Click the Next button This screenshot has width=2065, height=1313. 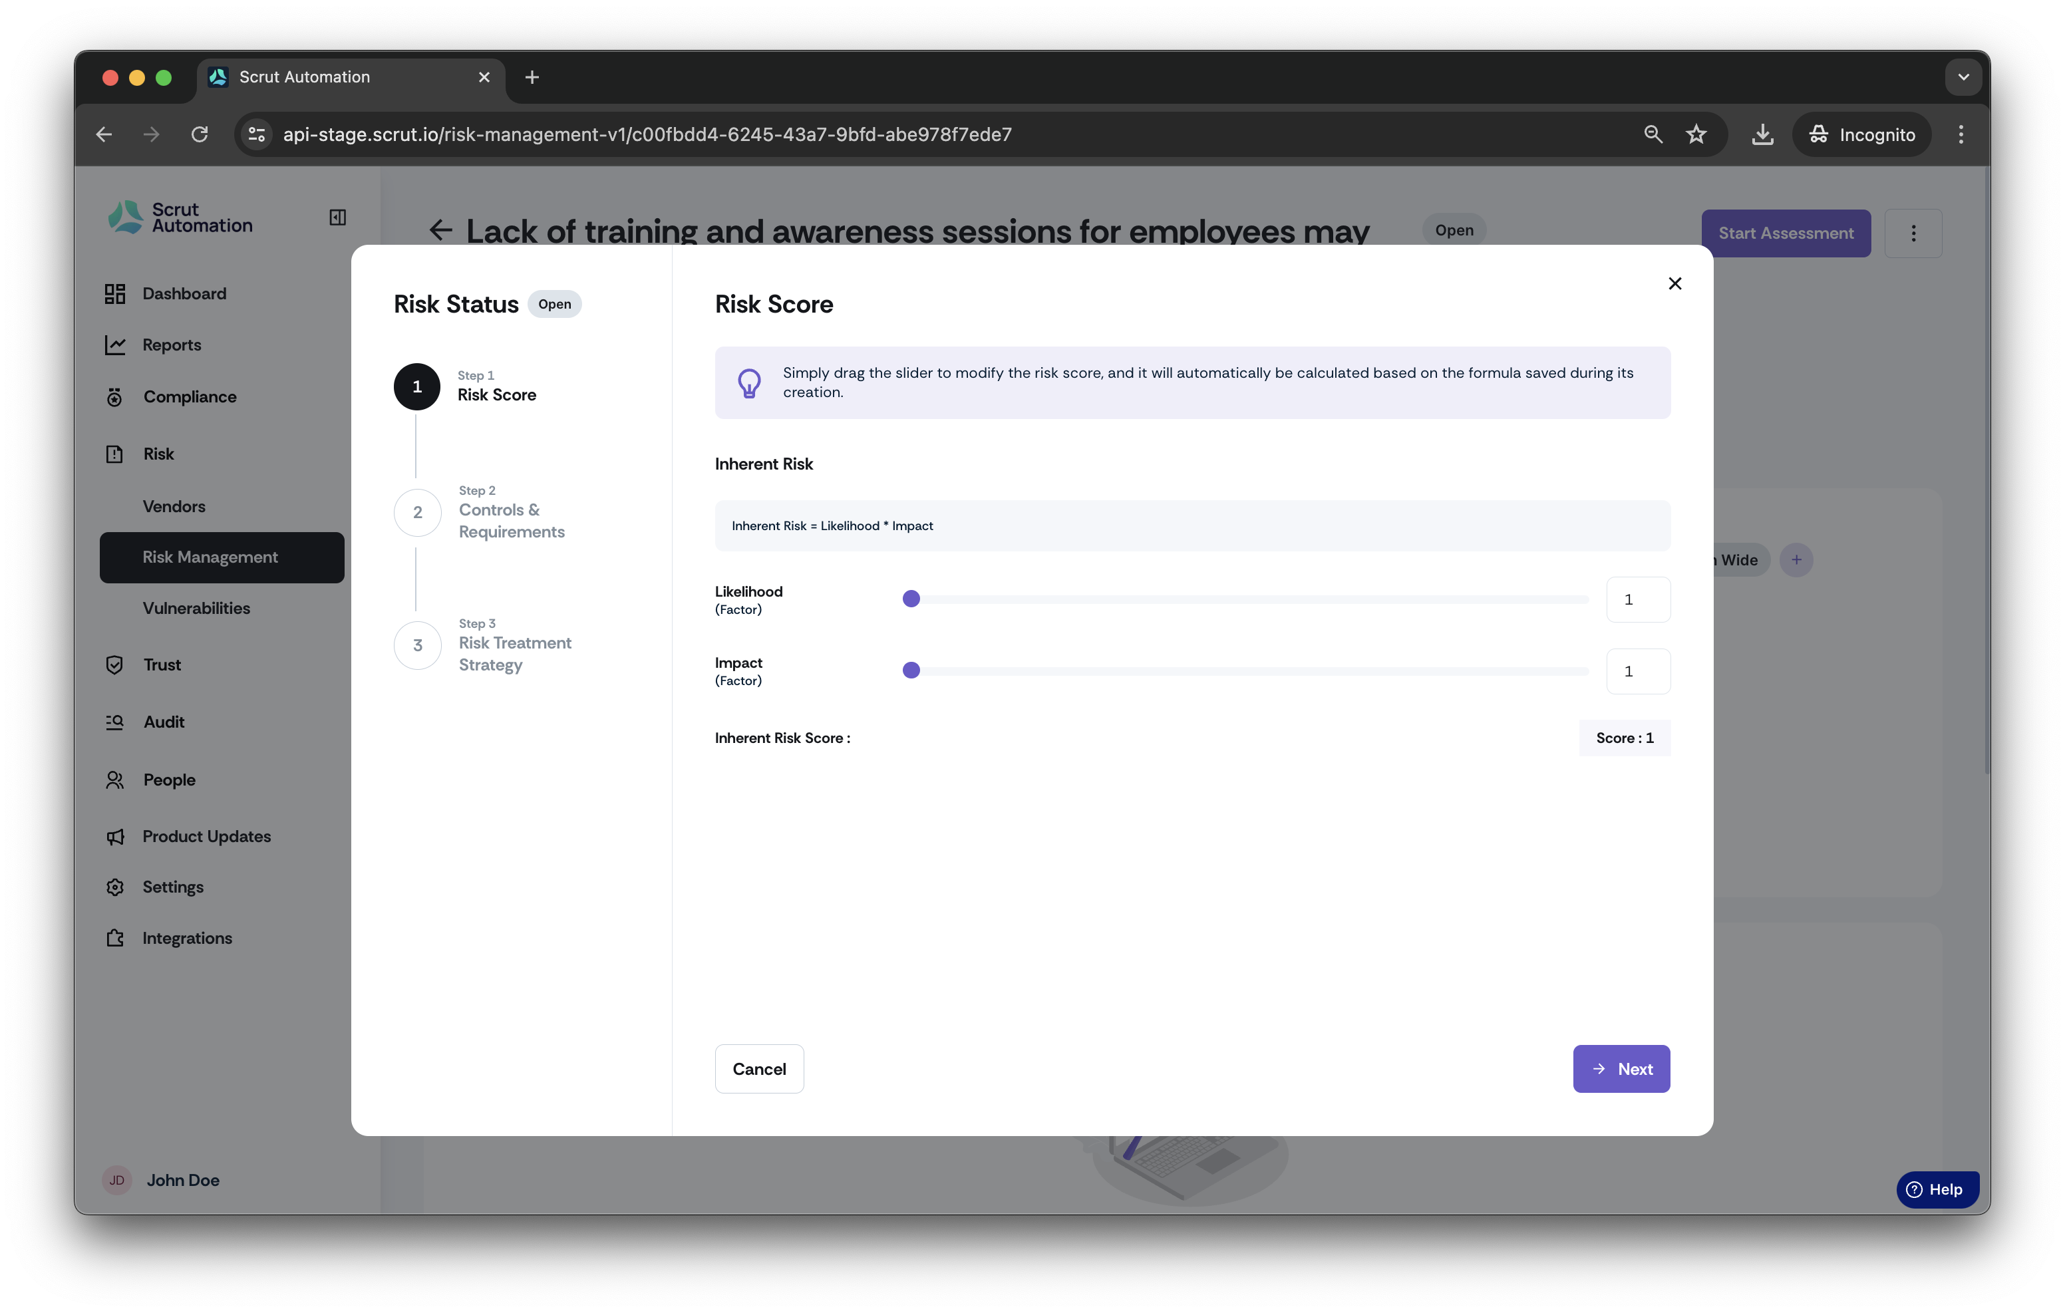(1621, 1069)
